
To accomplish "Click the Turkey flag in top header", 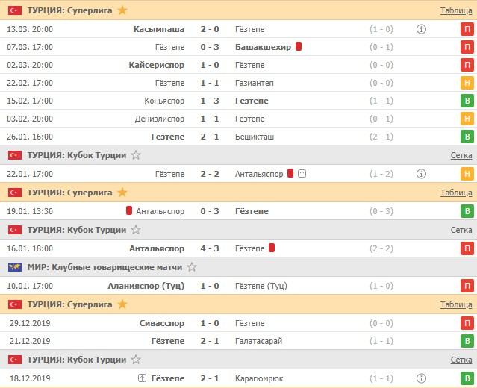I will (14, 10).
